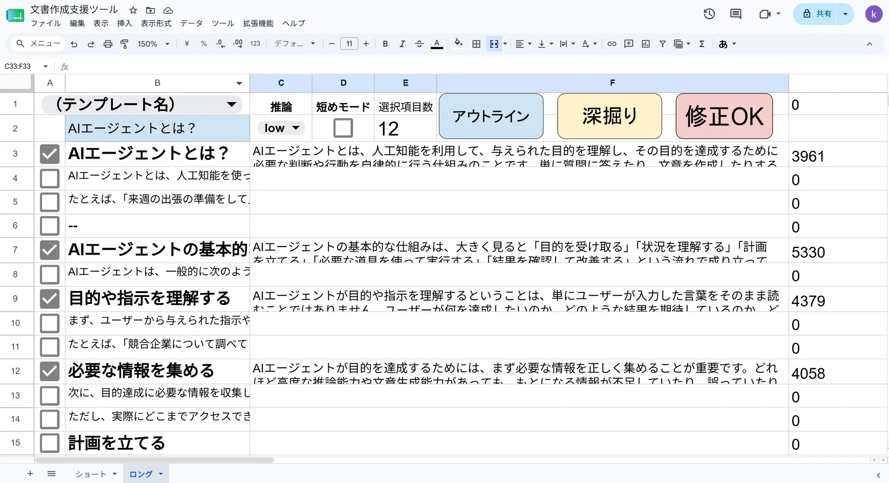The height and width of the screenshot is (483, 889).
Task: Check the 計画を立てる row checkbox
Action: [x=50, y=443]
